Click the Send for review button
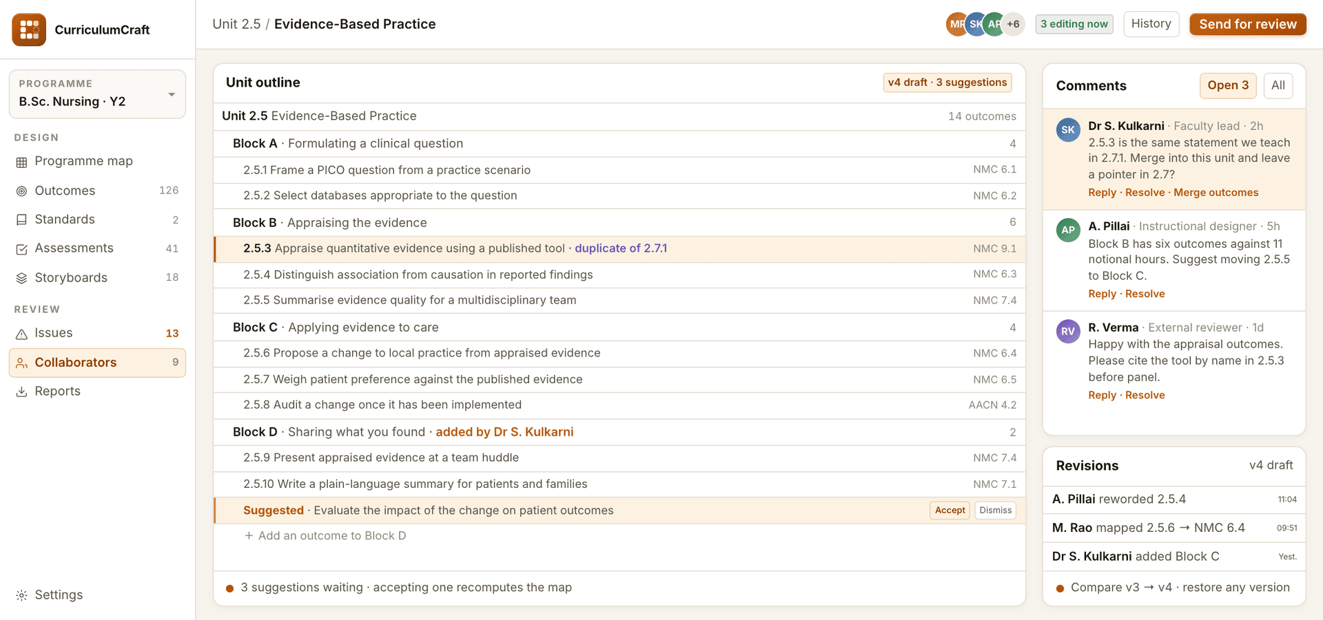Image resolution: width=1323 pixels, height=620 pixels. coord(1248,24)
